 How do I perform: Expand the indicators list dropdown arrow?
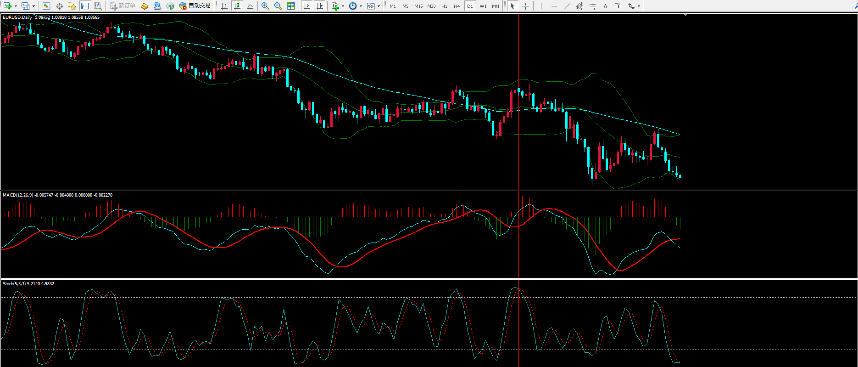pos(343,6)
